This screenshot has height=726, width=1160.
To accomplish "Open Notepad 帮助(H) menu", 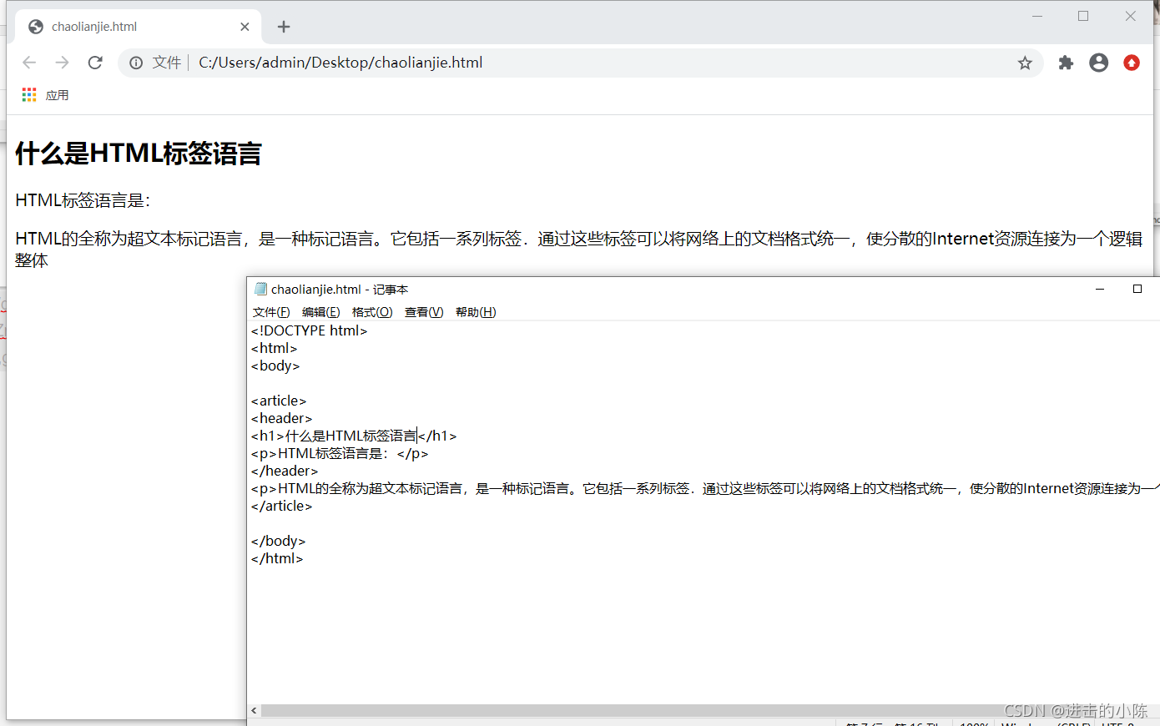I will (x=476, y=312).
